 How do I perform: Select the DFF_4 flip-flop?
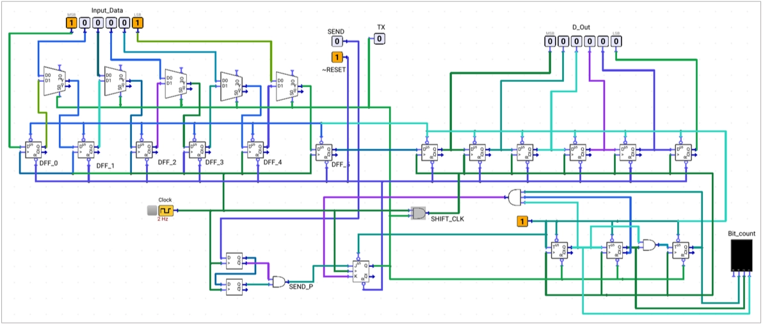click(x=255, y=150)
